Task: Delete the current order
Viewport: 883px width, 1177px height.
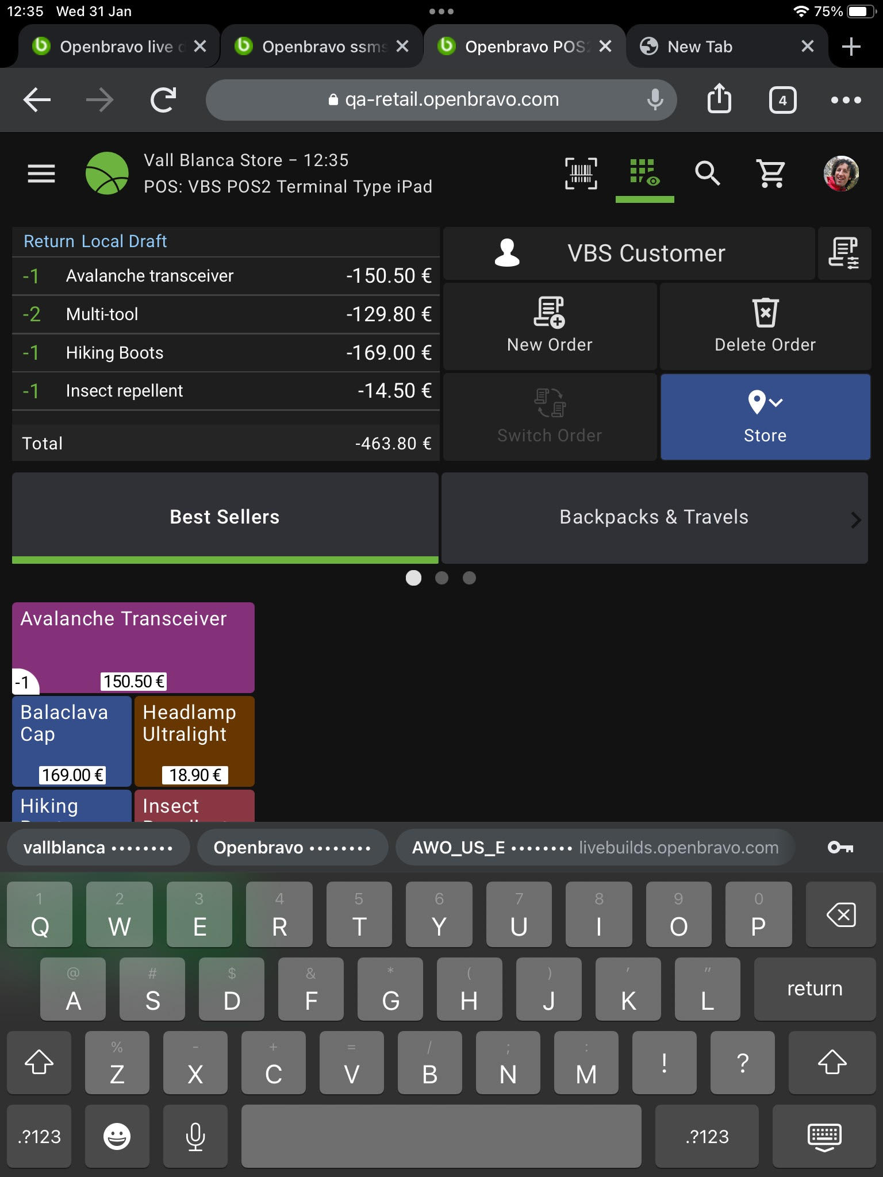Action: coord(765,326)
